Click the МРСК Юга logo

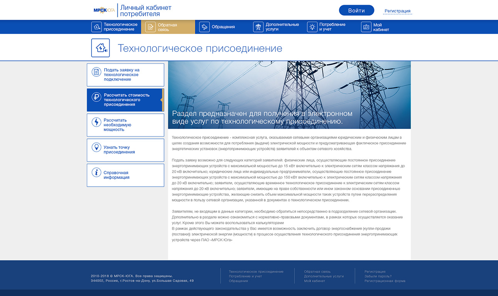(x=104, y=10)
